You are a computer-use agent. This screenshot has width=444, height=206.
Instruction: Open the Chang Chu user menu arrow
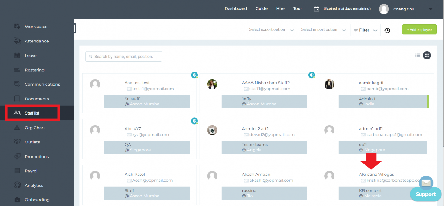pyautogui.click(x=430, y=9)
